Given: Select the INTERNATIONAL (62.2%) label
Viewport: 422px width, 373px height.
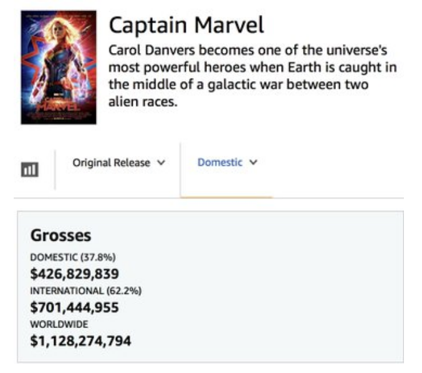Looking at the screenshot, I should click(x=86, y=291).
